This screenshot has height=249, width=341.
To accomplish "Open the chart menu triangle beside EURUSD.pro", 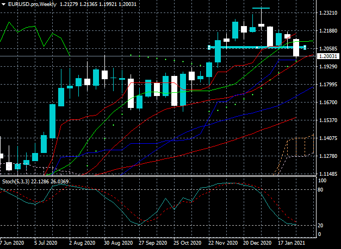I will pos(3,4).
